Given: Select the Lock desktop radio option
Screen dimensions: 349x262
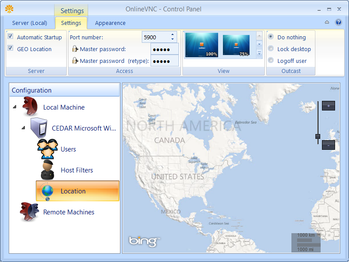Looking at the screenshot, I should (270, 48).
